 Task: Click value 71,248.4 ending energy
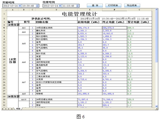115,99
